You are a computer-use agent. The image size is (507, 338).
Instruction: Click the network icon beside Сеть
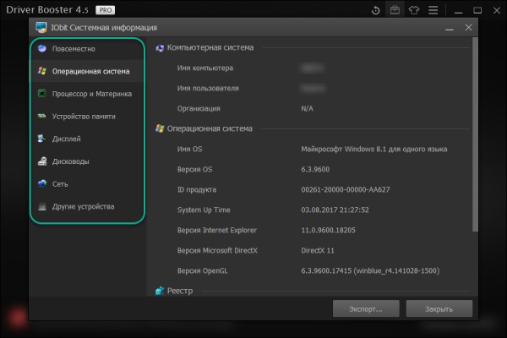pos(42,183)
